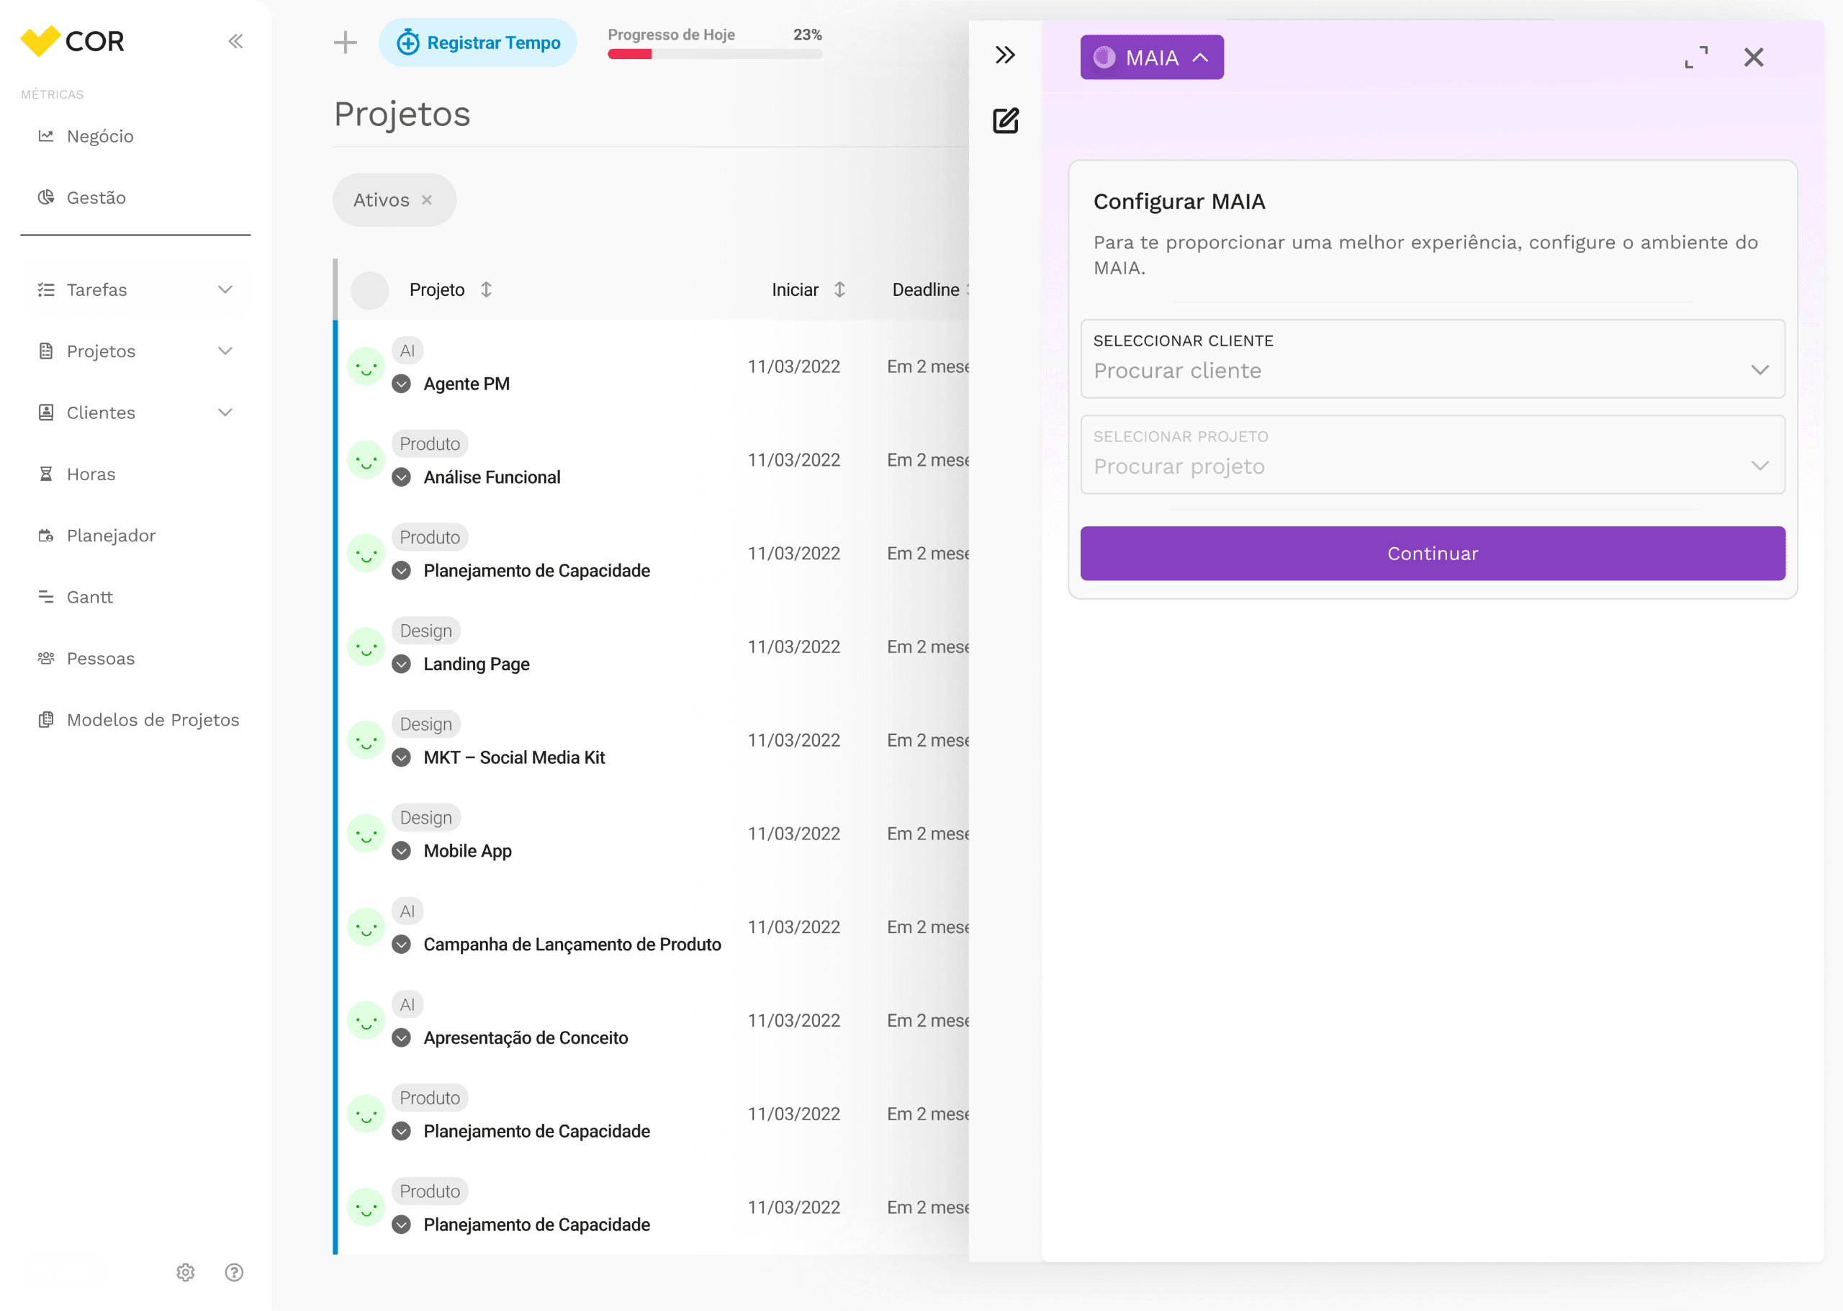This screenshot has width=1843, height=1311.
Task: Click Design tag above Landing Page
Action: (426, 631)
